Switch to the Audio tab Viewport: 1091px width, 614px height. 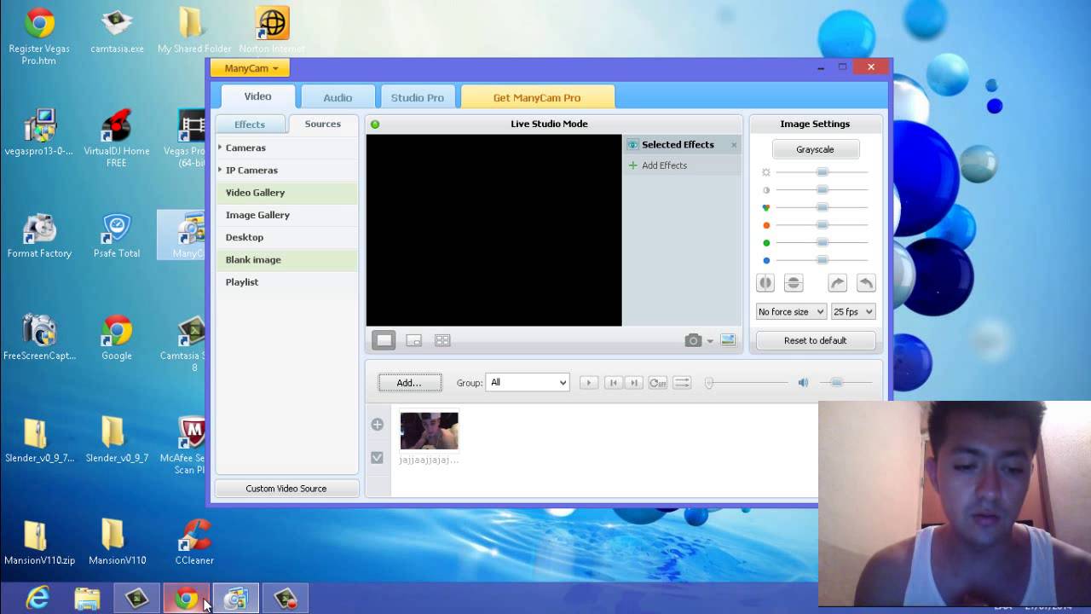tap(338, 97)
